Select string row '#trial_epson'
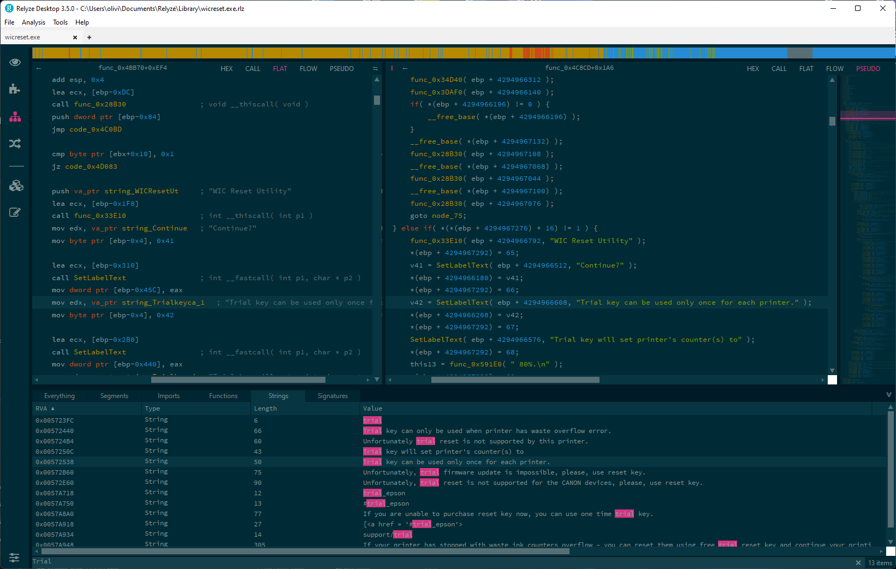This screenshot has height=569, width=896. (x=460, y=503)
